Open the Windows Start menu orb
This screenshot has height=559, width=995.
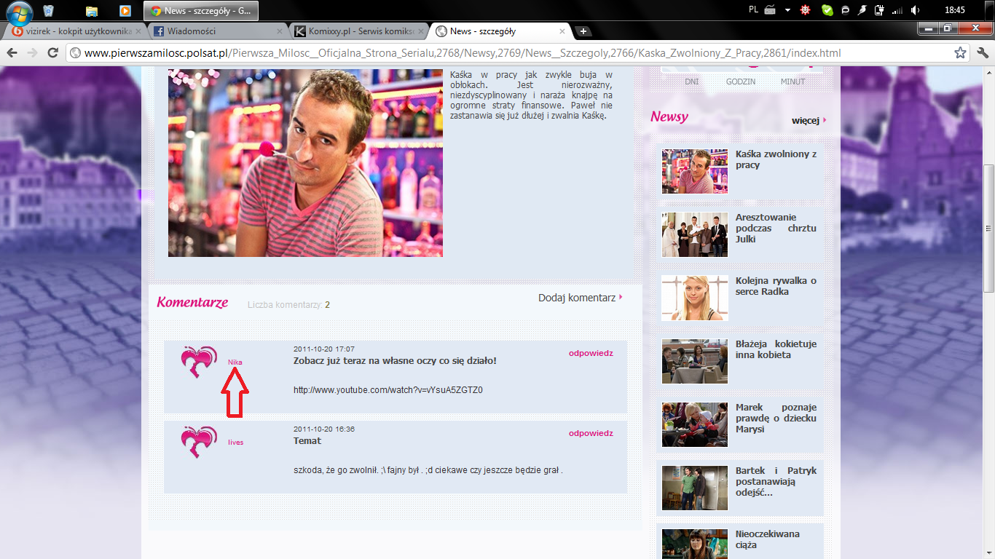[19, 11]
